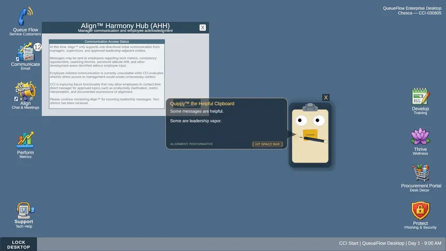Close the Align Harmony Hub window
The height and width of the screenshot is (251, 446).
203,27
